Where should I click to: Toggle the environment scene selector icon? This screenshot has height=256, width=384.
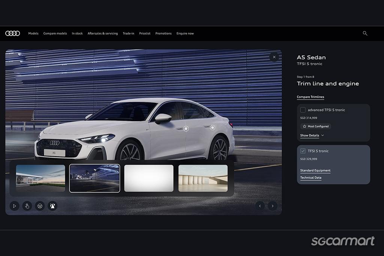tap(52, 206)
